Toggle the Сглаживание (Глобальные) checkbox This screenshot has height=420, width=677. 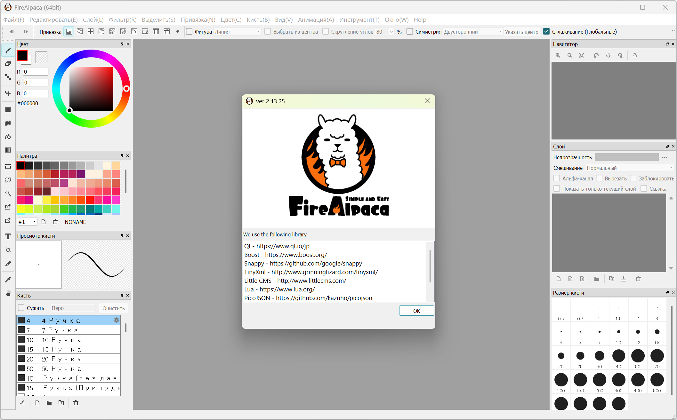(547, 31)
